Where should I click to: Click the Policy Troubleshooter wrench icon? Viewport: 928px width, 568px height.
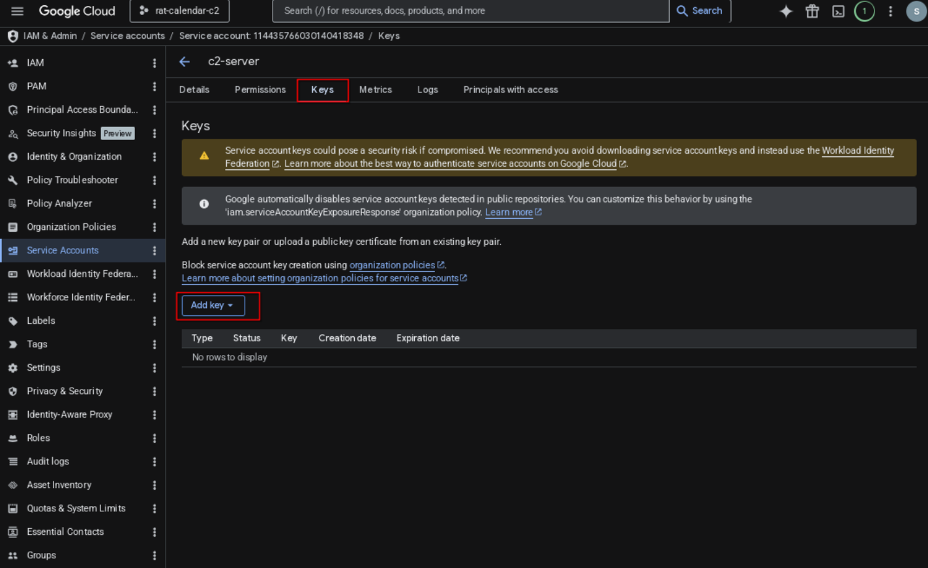12,180
